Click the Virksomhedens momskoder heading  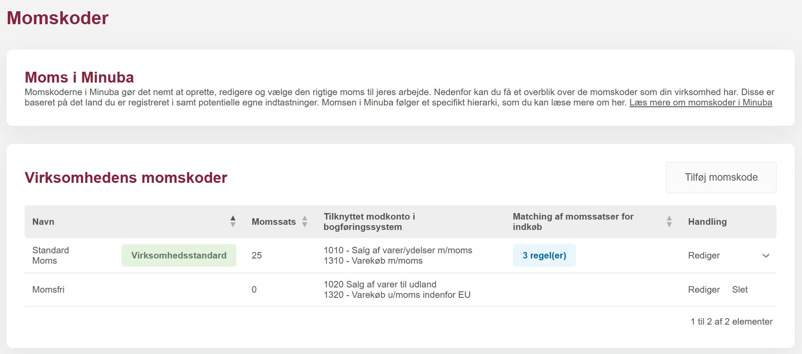(x=126, y=178)
